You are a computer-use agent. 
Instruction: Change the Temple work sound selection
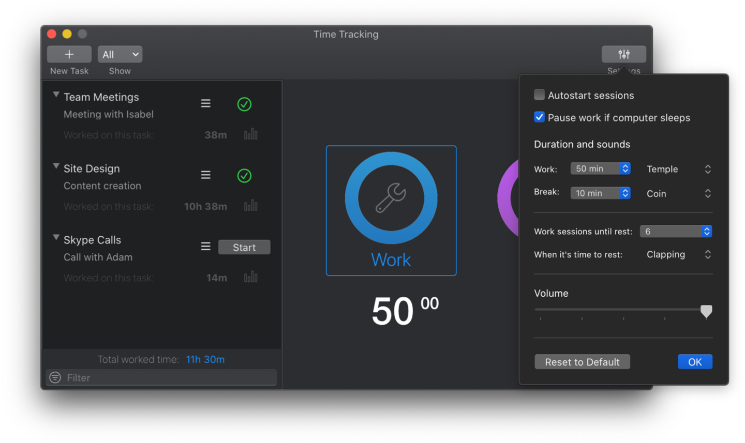click(679, 169)
